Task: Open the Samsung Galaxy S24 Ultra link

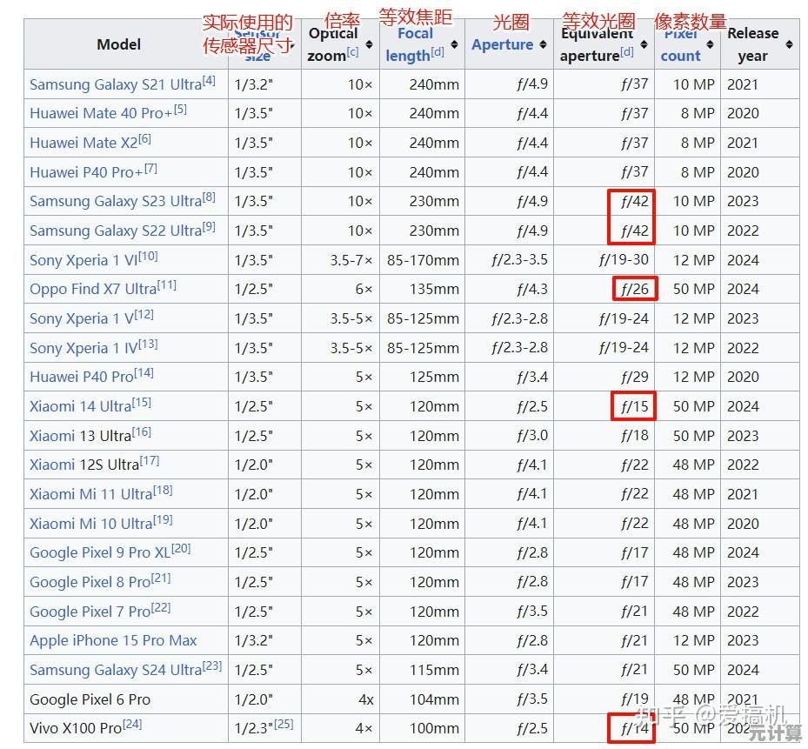Action: [x=115, y=670]
